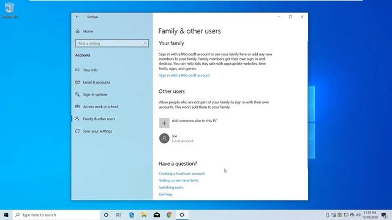Minimize the Settings window
This screenshot has width=392, height=220.
(279, 16)
